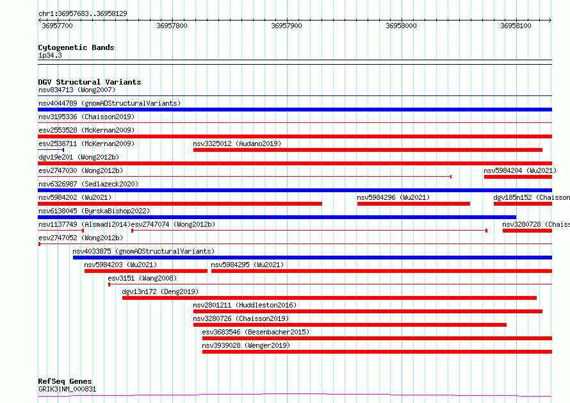The height and width of the screenshot is (403, 570).
Task: Select nsv5984203 (Wu2021) variant label
Action: 120,265
